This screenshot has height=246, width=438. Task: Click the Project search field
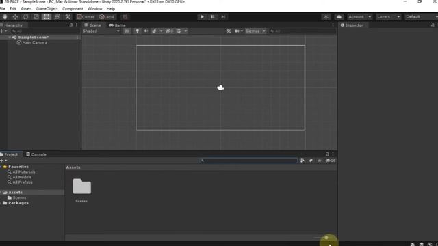(x=248, y=161)
